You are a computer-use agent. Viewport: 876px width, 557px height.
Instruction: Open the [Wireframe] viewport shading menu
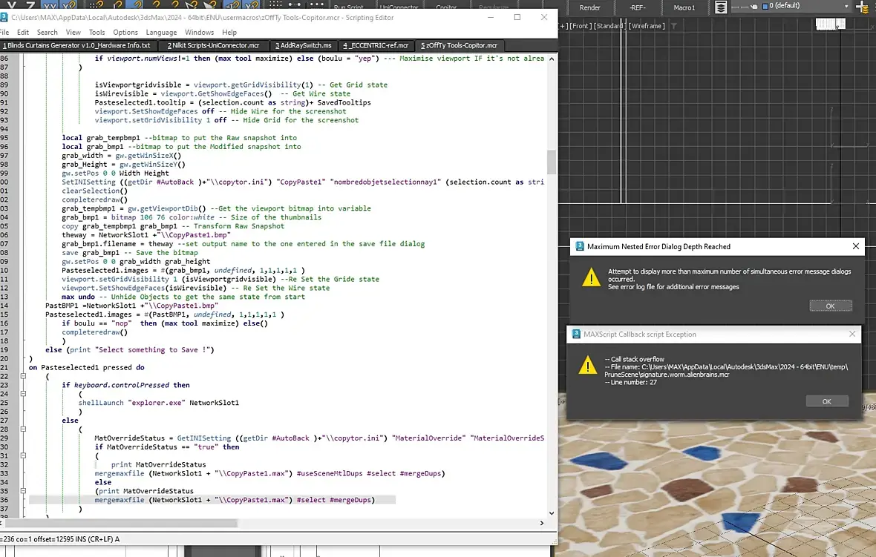646,26
